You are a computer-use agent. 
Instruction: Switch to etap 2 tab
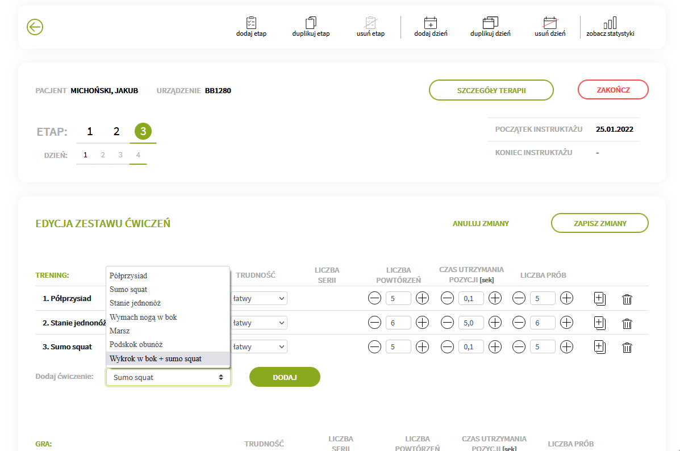click(116, 132)
